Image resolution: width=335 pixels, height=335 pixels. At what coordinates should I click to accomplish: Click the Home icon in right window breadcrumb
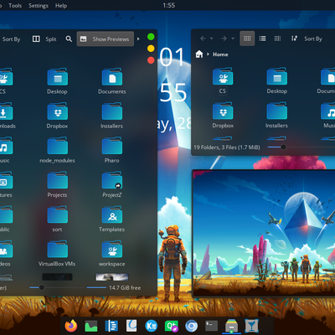pyautogui.click(x=199, y=54)
